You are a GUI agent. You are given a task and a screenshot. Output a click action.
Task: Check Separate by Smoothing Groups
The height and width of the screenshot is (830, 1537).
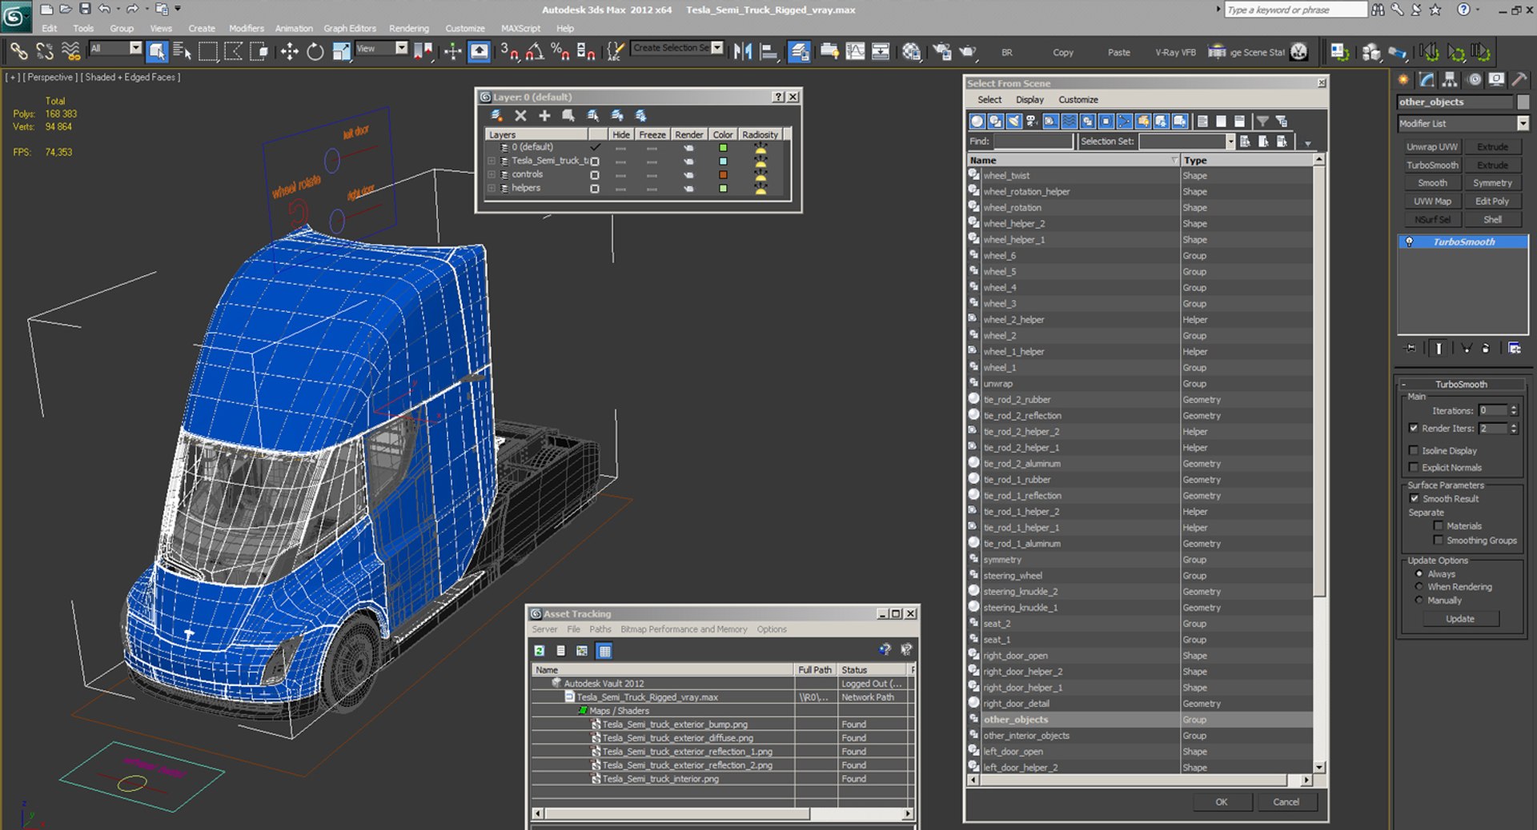pos(1439,541)
